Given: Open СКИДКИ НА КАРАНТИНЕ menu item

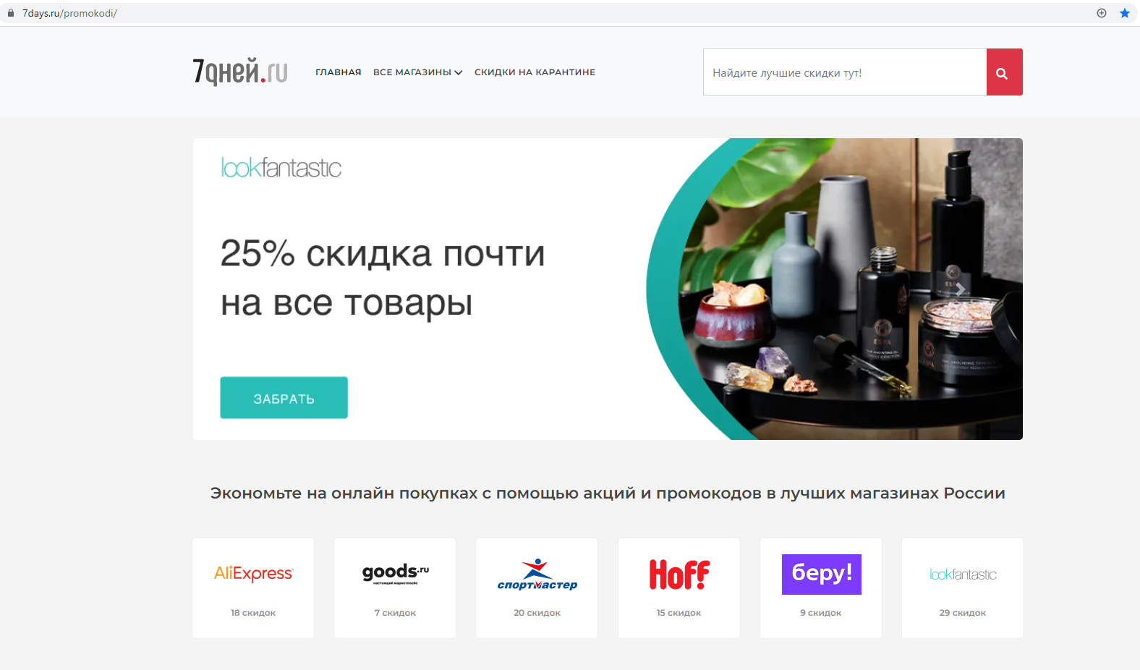Looking at the screenshot, I should tap(535, 72).
